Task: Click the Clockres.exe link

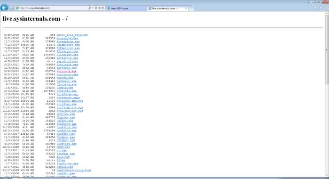Action: coord(67,84)
